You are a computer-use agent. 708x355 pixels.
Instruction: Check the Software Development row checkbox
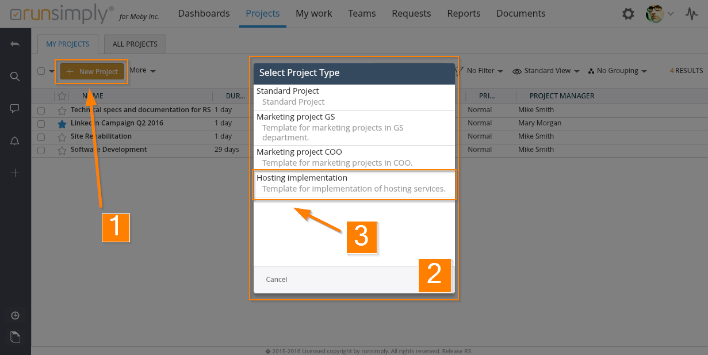[x=41, y=150]
